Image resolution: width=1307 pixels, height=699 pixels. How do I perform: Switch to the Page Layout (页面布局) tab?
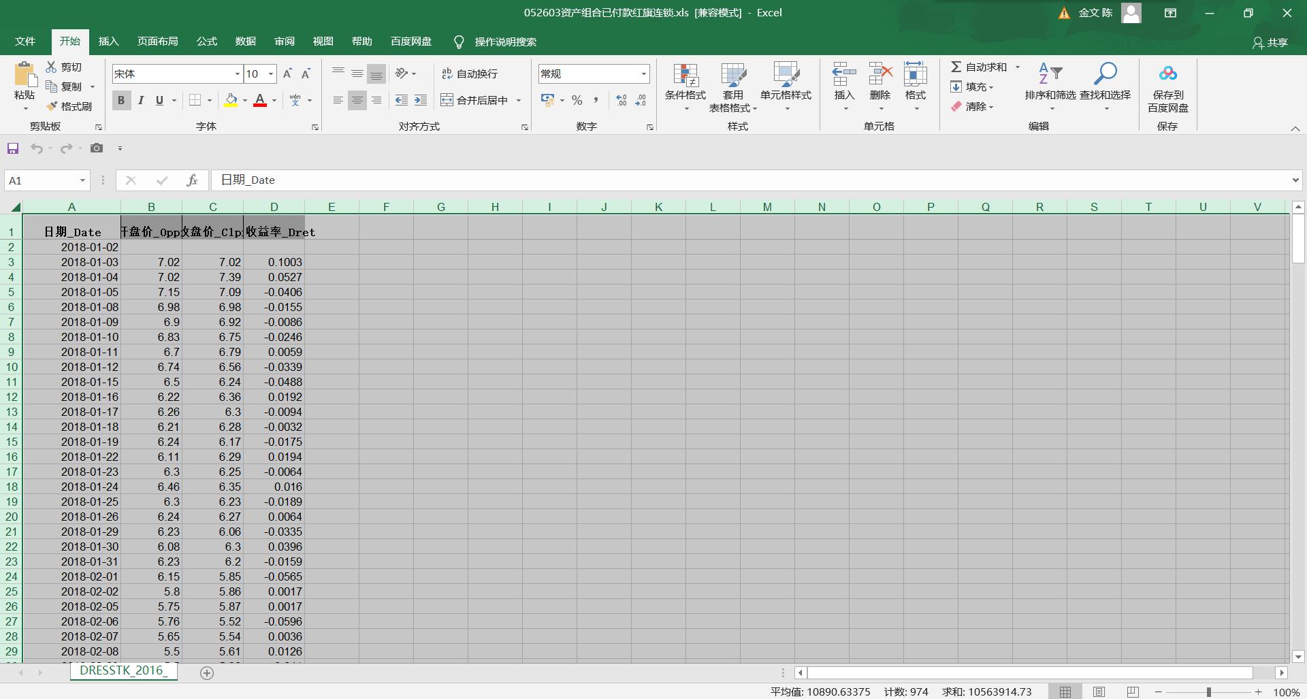(x=158, y=42)
